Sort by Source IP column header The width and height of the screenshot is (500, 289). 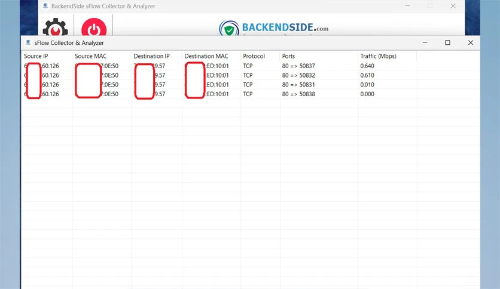point(36,56)
